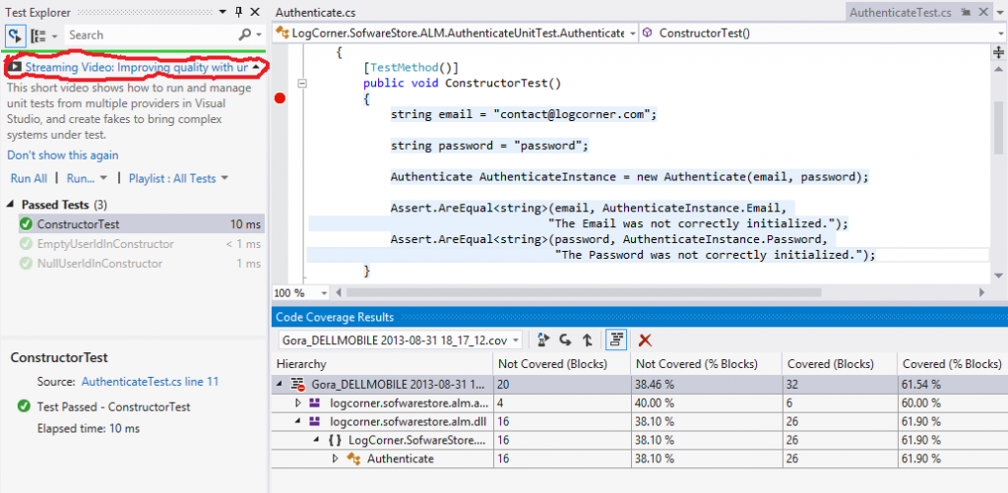Click the editor scroll down arrow
The image size is (1008, 493).
(x=999, y=276)
